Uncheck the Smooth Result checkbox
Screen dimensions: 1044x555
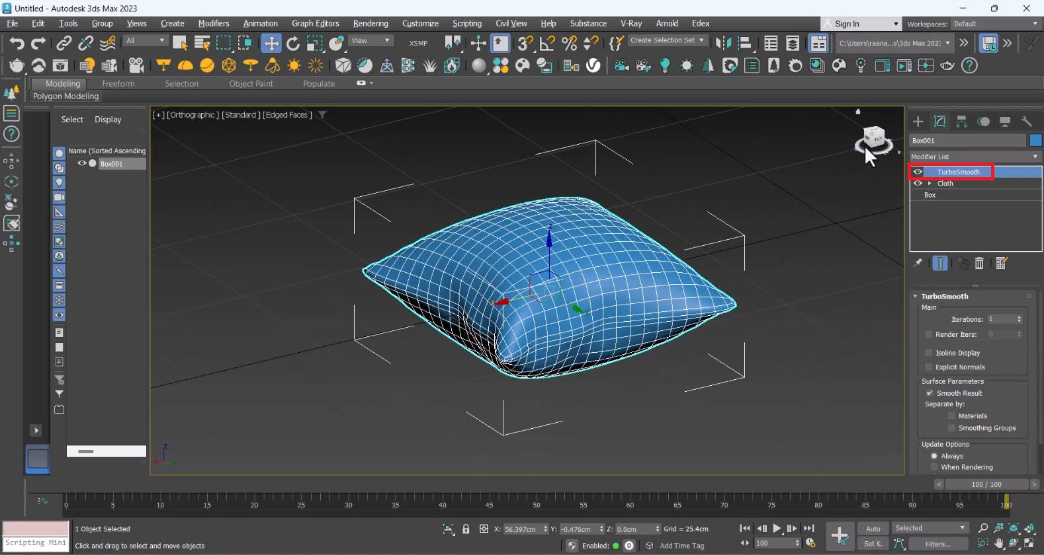[930, 393]
